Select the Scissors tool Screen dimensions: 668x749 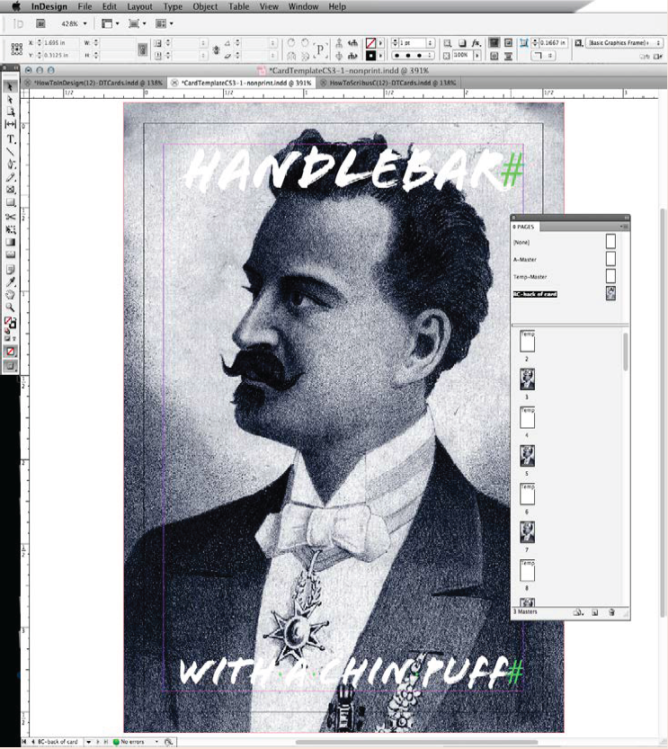click(x=11, y=217)
